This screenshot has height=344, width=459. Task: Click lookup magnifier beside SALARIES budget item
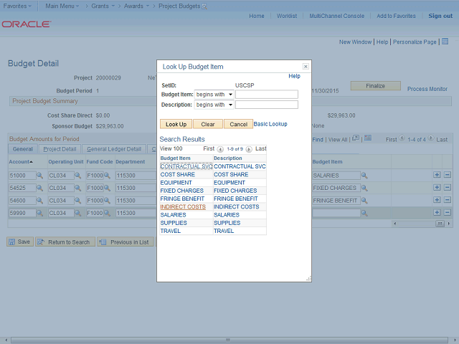coord(364,175)
